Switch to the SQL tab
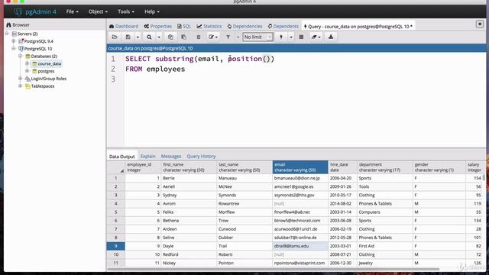489x275 pixels. click(184, 26)
